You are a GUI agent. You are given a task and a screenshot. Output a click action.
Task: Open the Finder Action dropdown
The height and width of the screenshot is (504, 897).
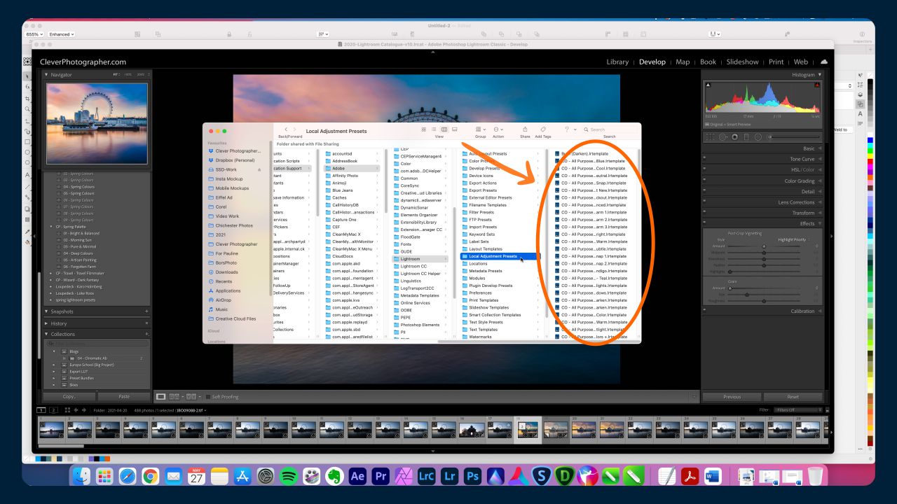498,129
